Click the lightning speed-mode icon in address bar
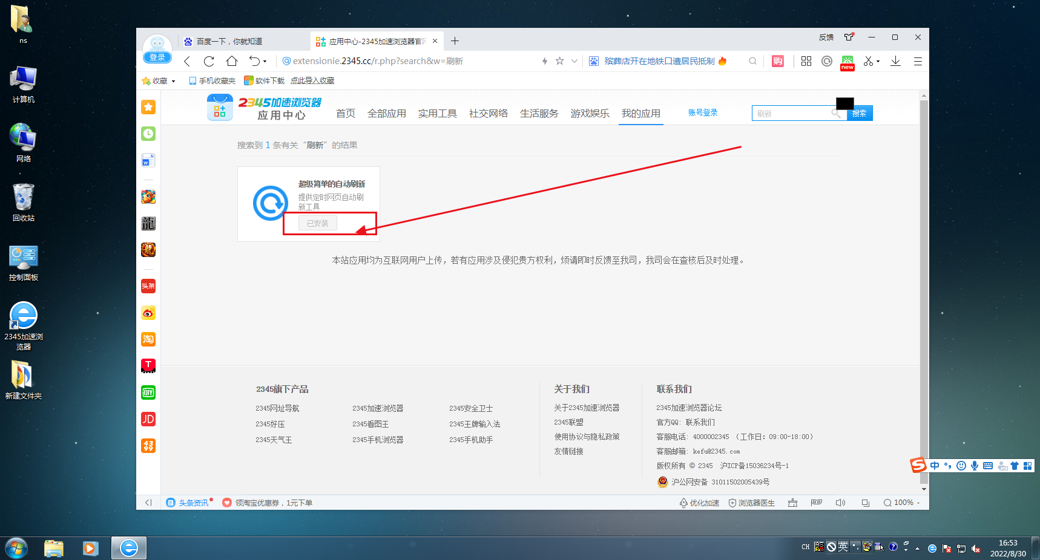 (545, 61)
